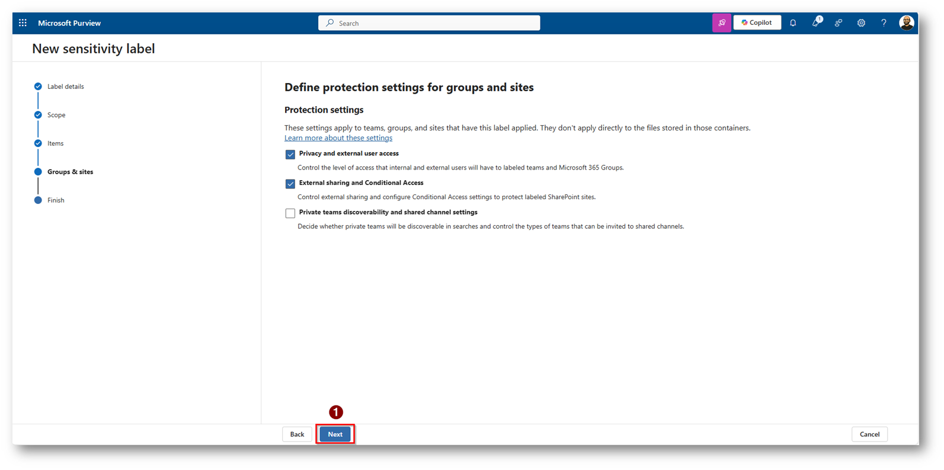Click the Groups & sites step circle
944x470 pixels.
(x=38, y=172)
